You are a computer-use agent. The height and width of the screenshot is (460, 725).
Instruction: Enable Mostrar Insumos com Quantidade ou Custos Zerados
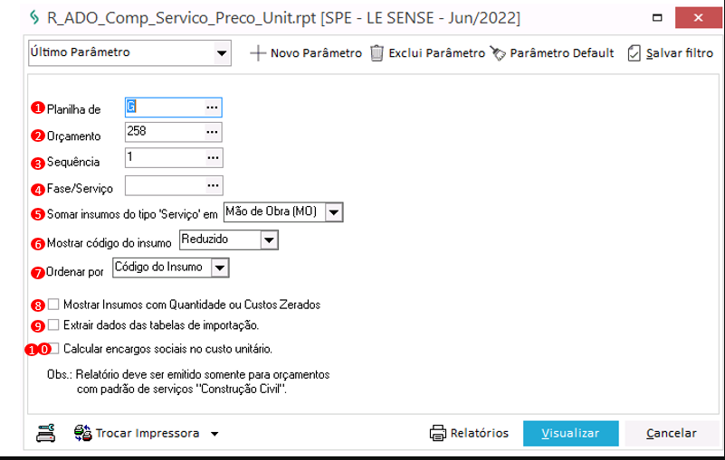point(53,304)
